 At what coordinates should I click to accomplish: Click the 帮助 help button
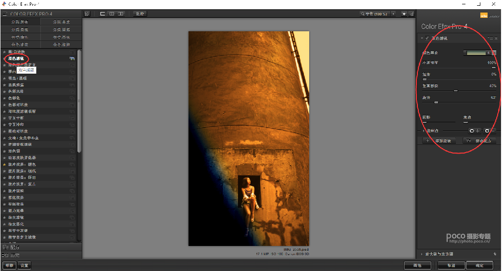9,265
